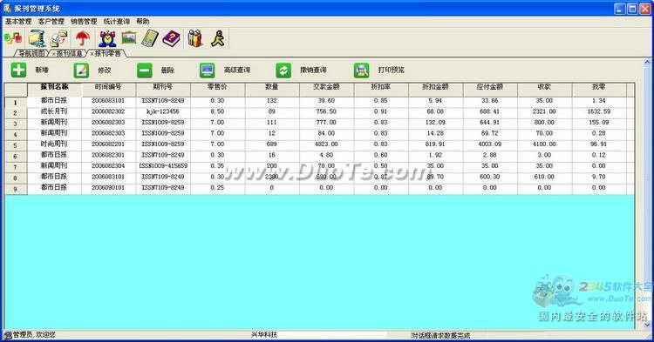Click the red umbrella toolbar icon
Screen dimensions: 654x342
(x=83, y=38)
